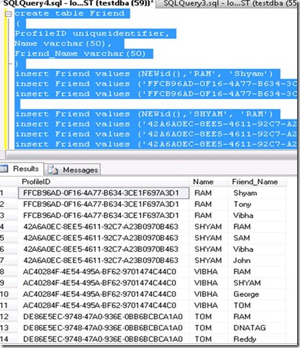Click 'SAM' Friend_Name cell
This screenshot has width=300, height=348.
pos(257,238)
